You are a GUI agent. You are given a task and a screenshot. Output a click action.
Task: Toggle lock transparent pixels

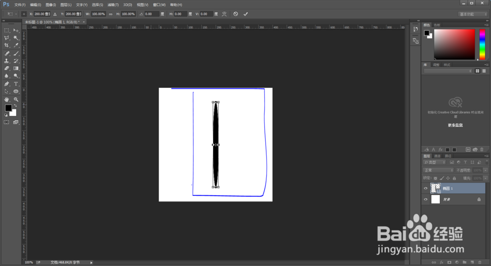point(435,178)
